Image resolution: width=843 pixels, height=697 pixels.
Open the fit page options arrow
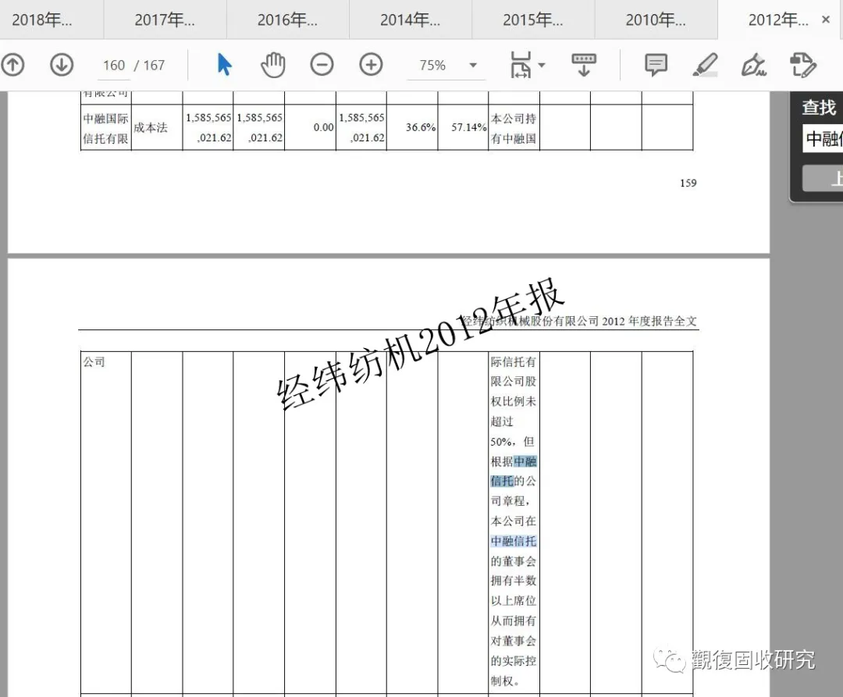[542, 65]
